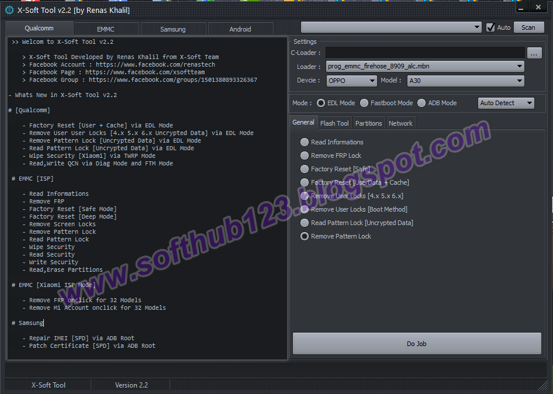The height and width of the screenshot is (394, 553).
Task: Select Remove FRP Lock operation
Action: (x=305, y=155)
